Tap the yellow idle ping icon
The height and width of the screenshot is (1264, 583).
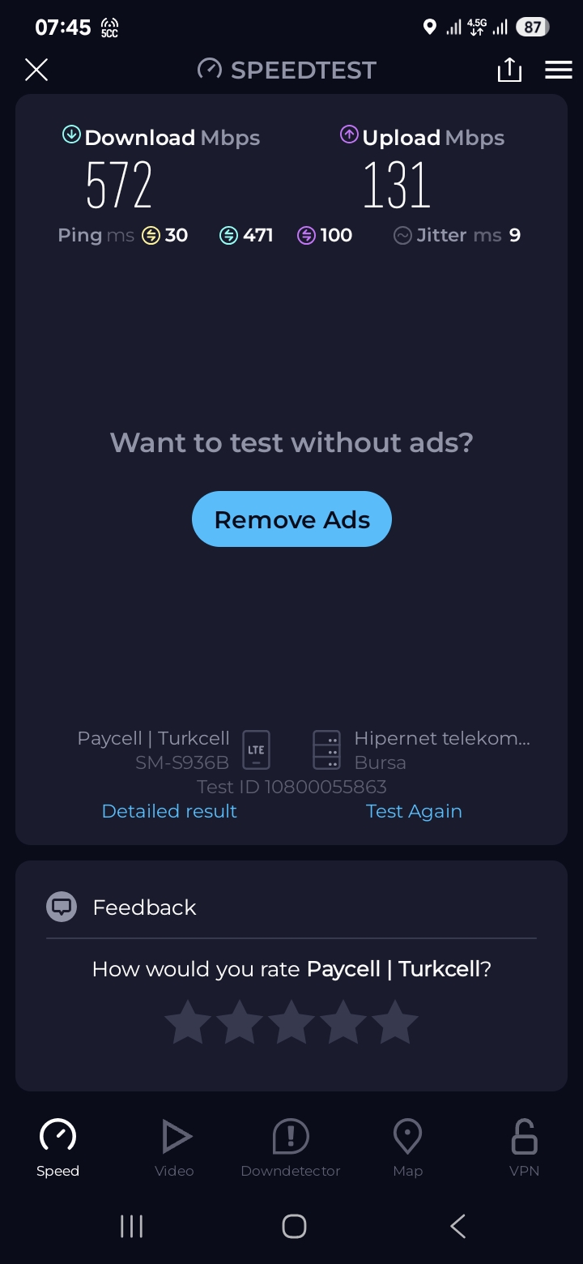tap(151, 236)
